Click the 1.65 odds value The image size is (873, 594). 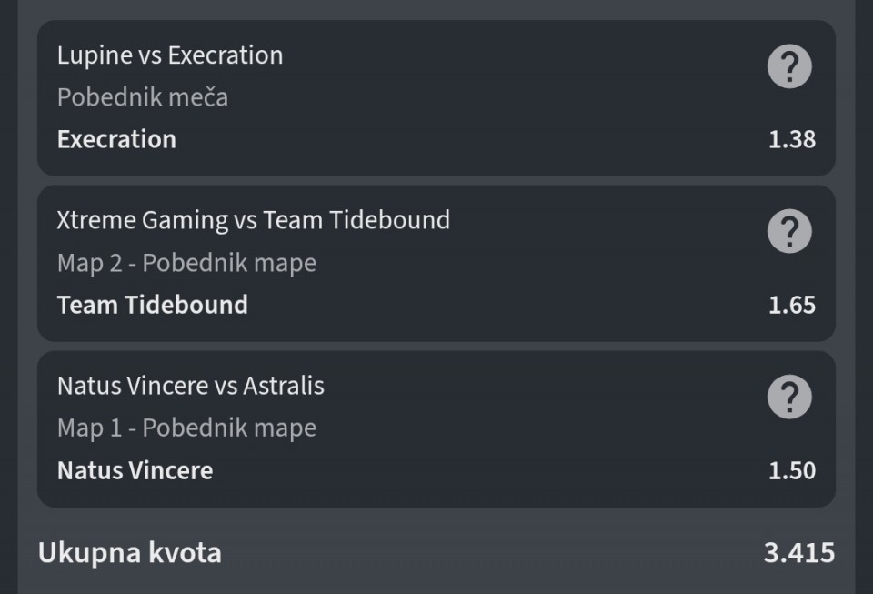click(792, 305)
